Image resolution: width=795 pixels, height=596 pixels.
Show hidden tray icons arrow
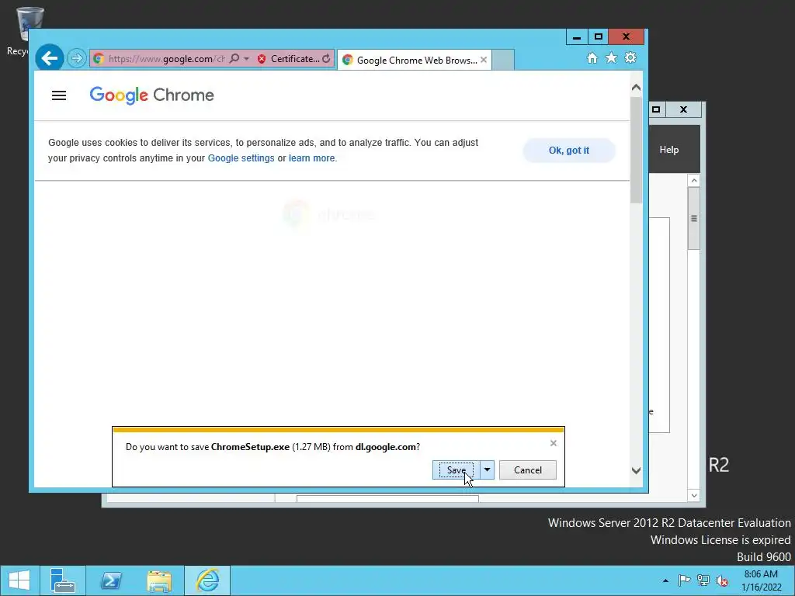(x=665, y=580)
